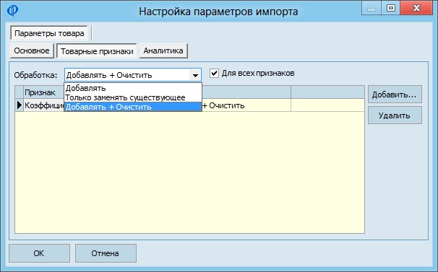
Task: Click the Удалить button
Action: click(x=395, y=115)
